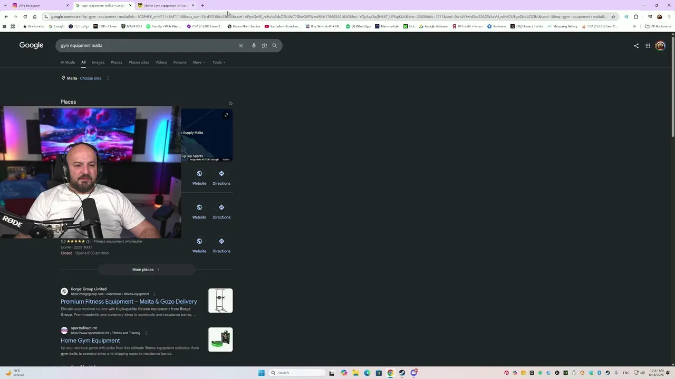The height and width of the screenshot is (379, 675).
Task: Start a voice search with the microphone
Action: click(254, 46)
